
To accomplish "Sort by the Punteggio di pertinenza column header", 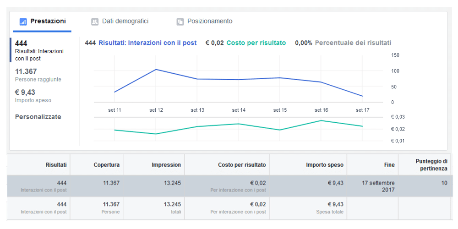I will pos(432,165).
